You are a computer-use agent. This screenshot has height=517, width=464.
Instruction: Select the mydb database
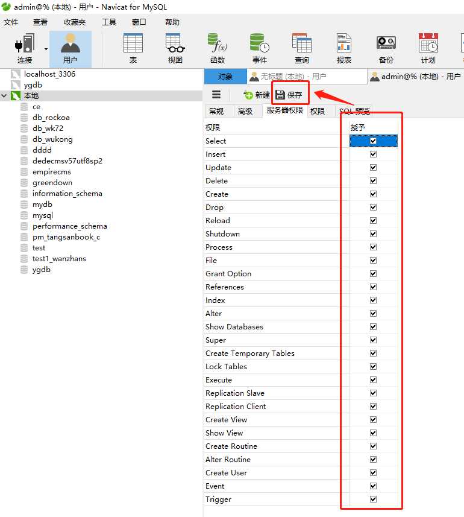[x=42, y=205]
